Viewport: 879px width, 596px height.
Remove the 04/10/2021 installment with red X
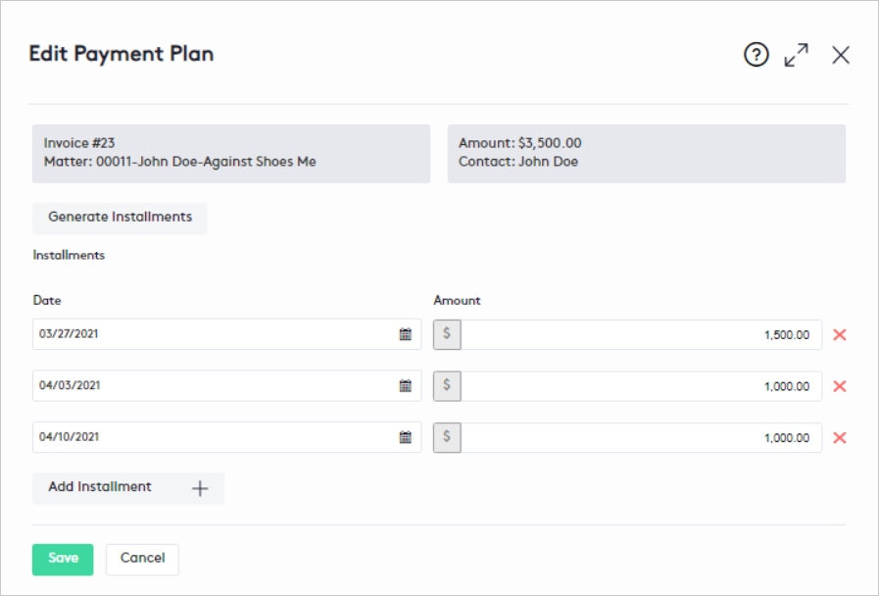pos(839,438)
